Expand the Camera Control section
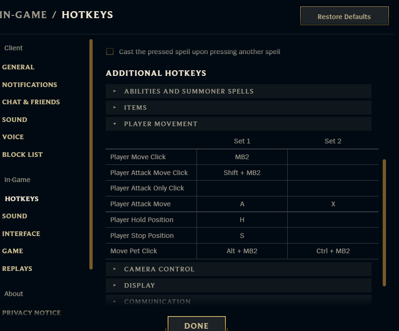399x331 pixels. [159, 269]
